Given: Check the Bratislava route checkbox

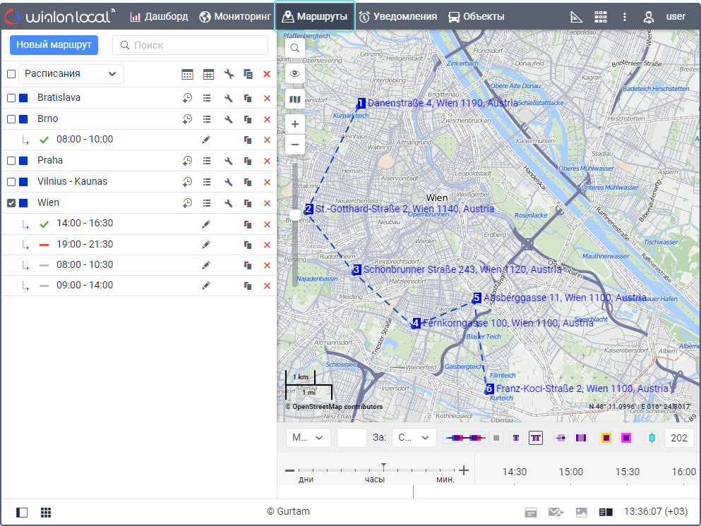Looking at the screenshot, I should pos(11,98).
